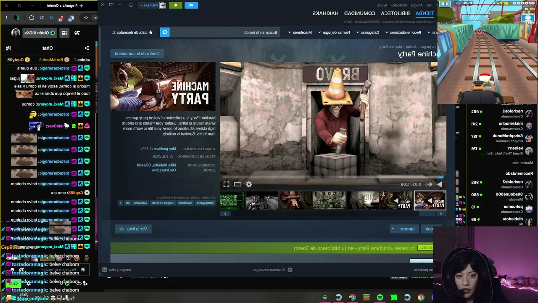Click the Ver tu lista button
This screenshot has width=538, height=303.
[x=133, y=229]
